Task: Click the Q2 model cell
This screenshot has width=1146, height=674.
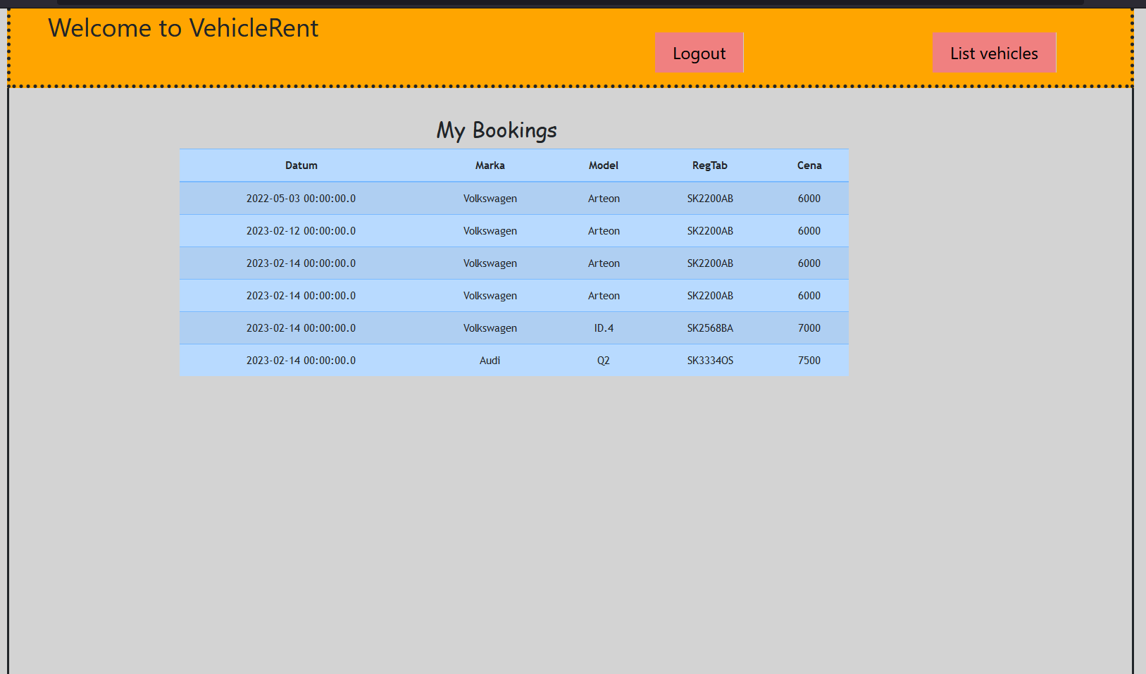Action: pos(604,361)
